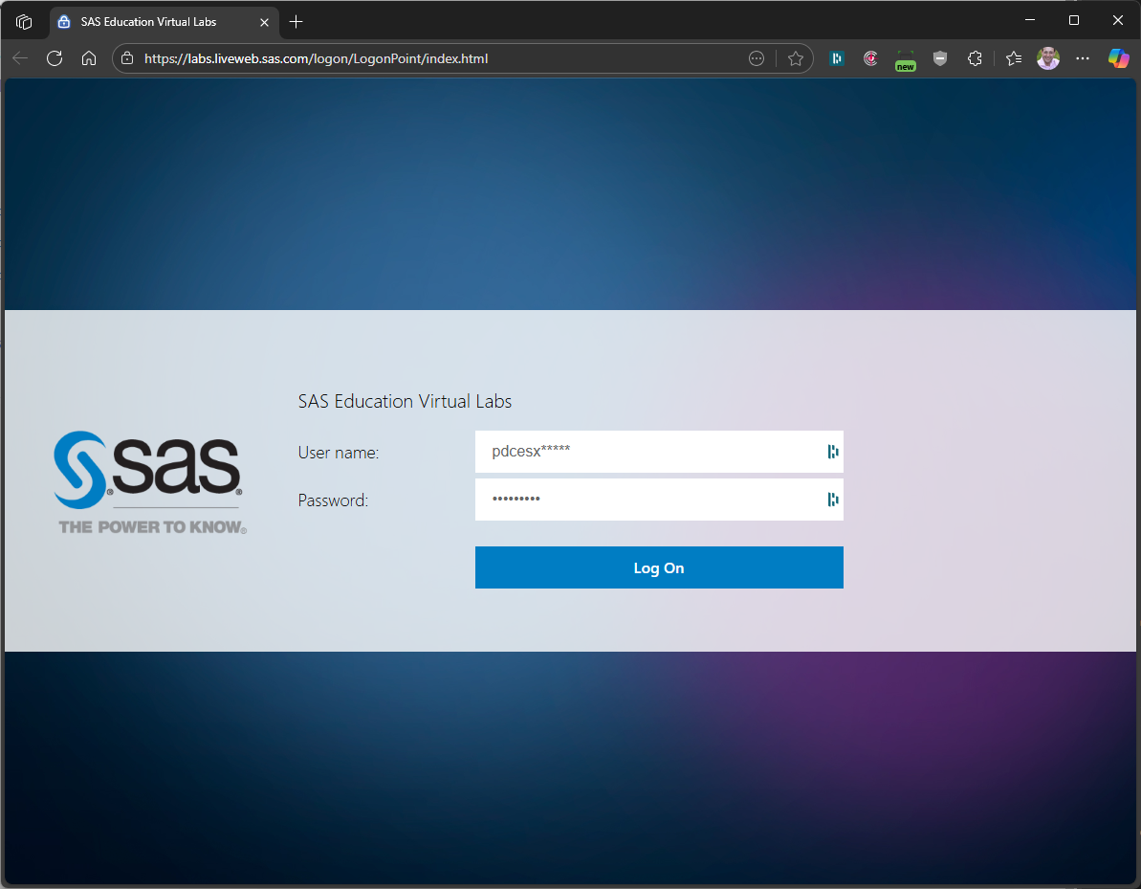
Task: Click the tracking-prevention shield icon
Action: (940, 58)
